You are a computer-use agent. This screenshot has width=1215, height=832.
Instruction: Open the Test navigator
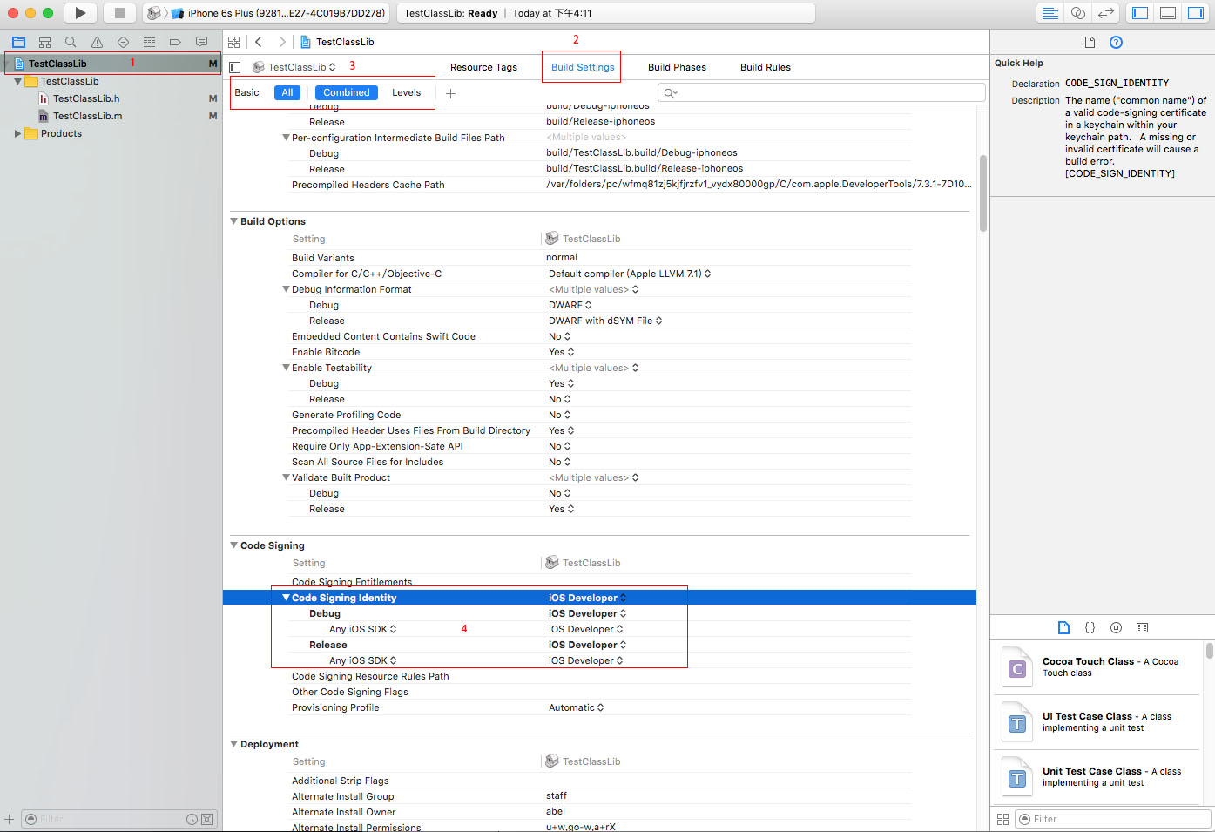click(x=123, y=42)
